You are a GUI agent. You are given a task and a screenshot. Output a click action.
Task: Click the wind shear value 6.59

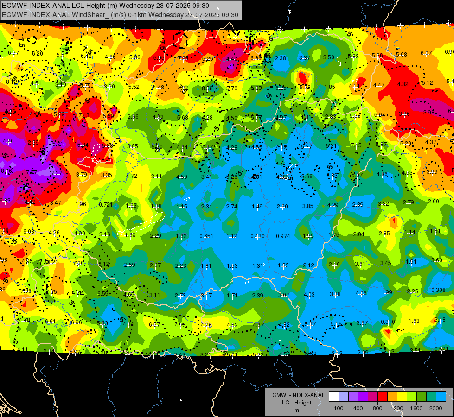[x=103, y=293]
